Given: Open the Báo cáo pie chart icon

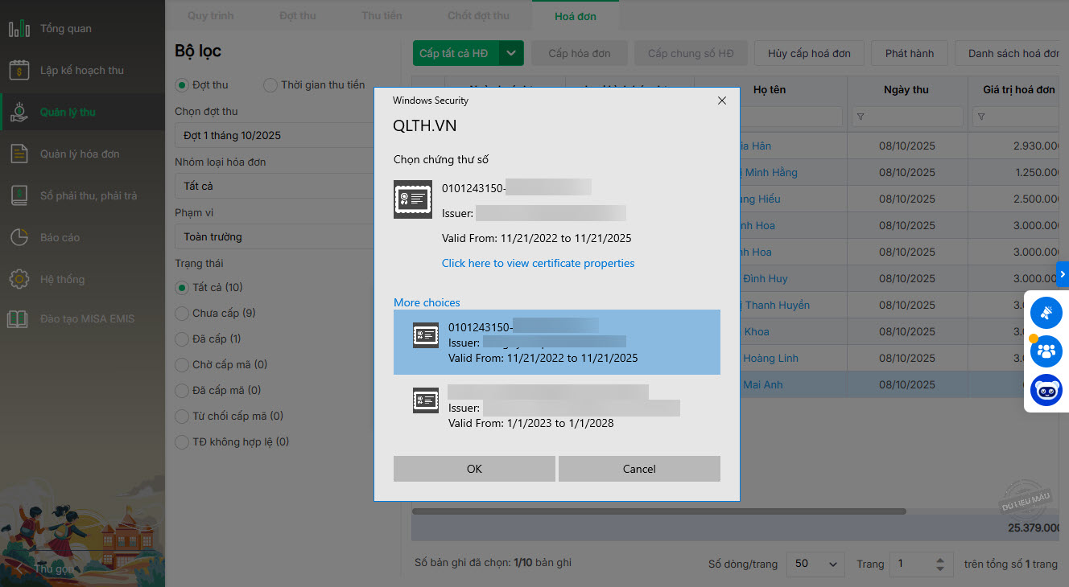Looking at the screenshot, I should click(x=19, y=238).
